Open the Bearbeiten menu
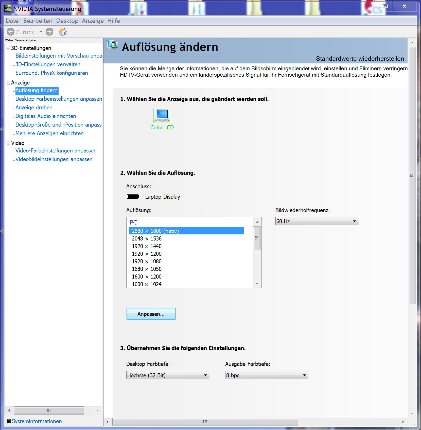The width and height of the screenshot is (421, 430). tap(38, 21)
